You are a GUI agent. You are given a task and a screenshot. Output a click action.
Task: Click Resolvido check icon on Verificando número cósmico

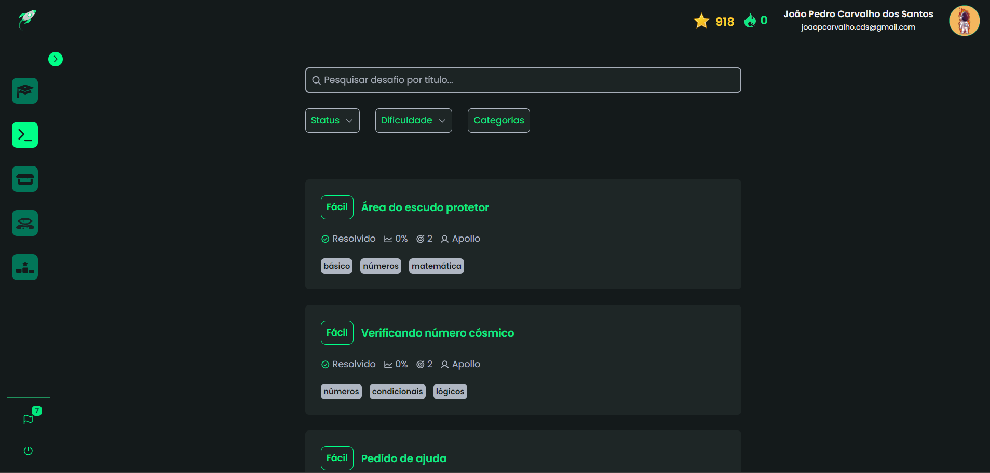tap(325, 365)
